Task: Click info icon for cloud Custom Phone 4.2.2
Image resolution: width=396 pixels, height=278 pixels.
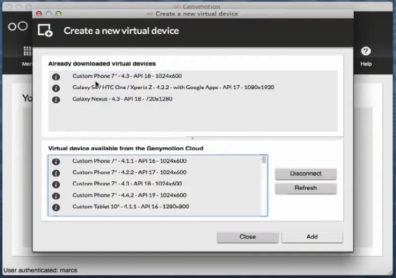Action: point(55,173)
